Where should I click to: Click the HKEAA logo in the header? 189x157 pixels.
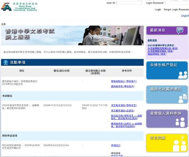[19, 7]
